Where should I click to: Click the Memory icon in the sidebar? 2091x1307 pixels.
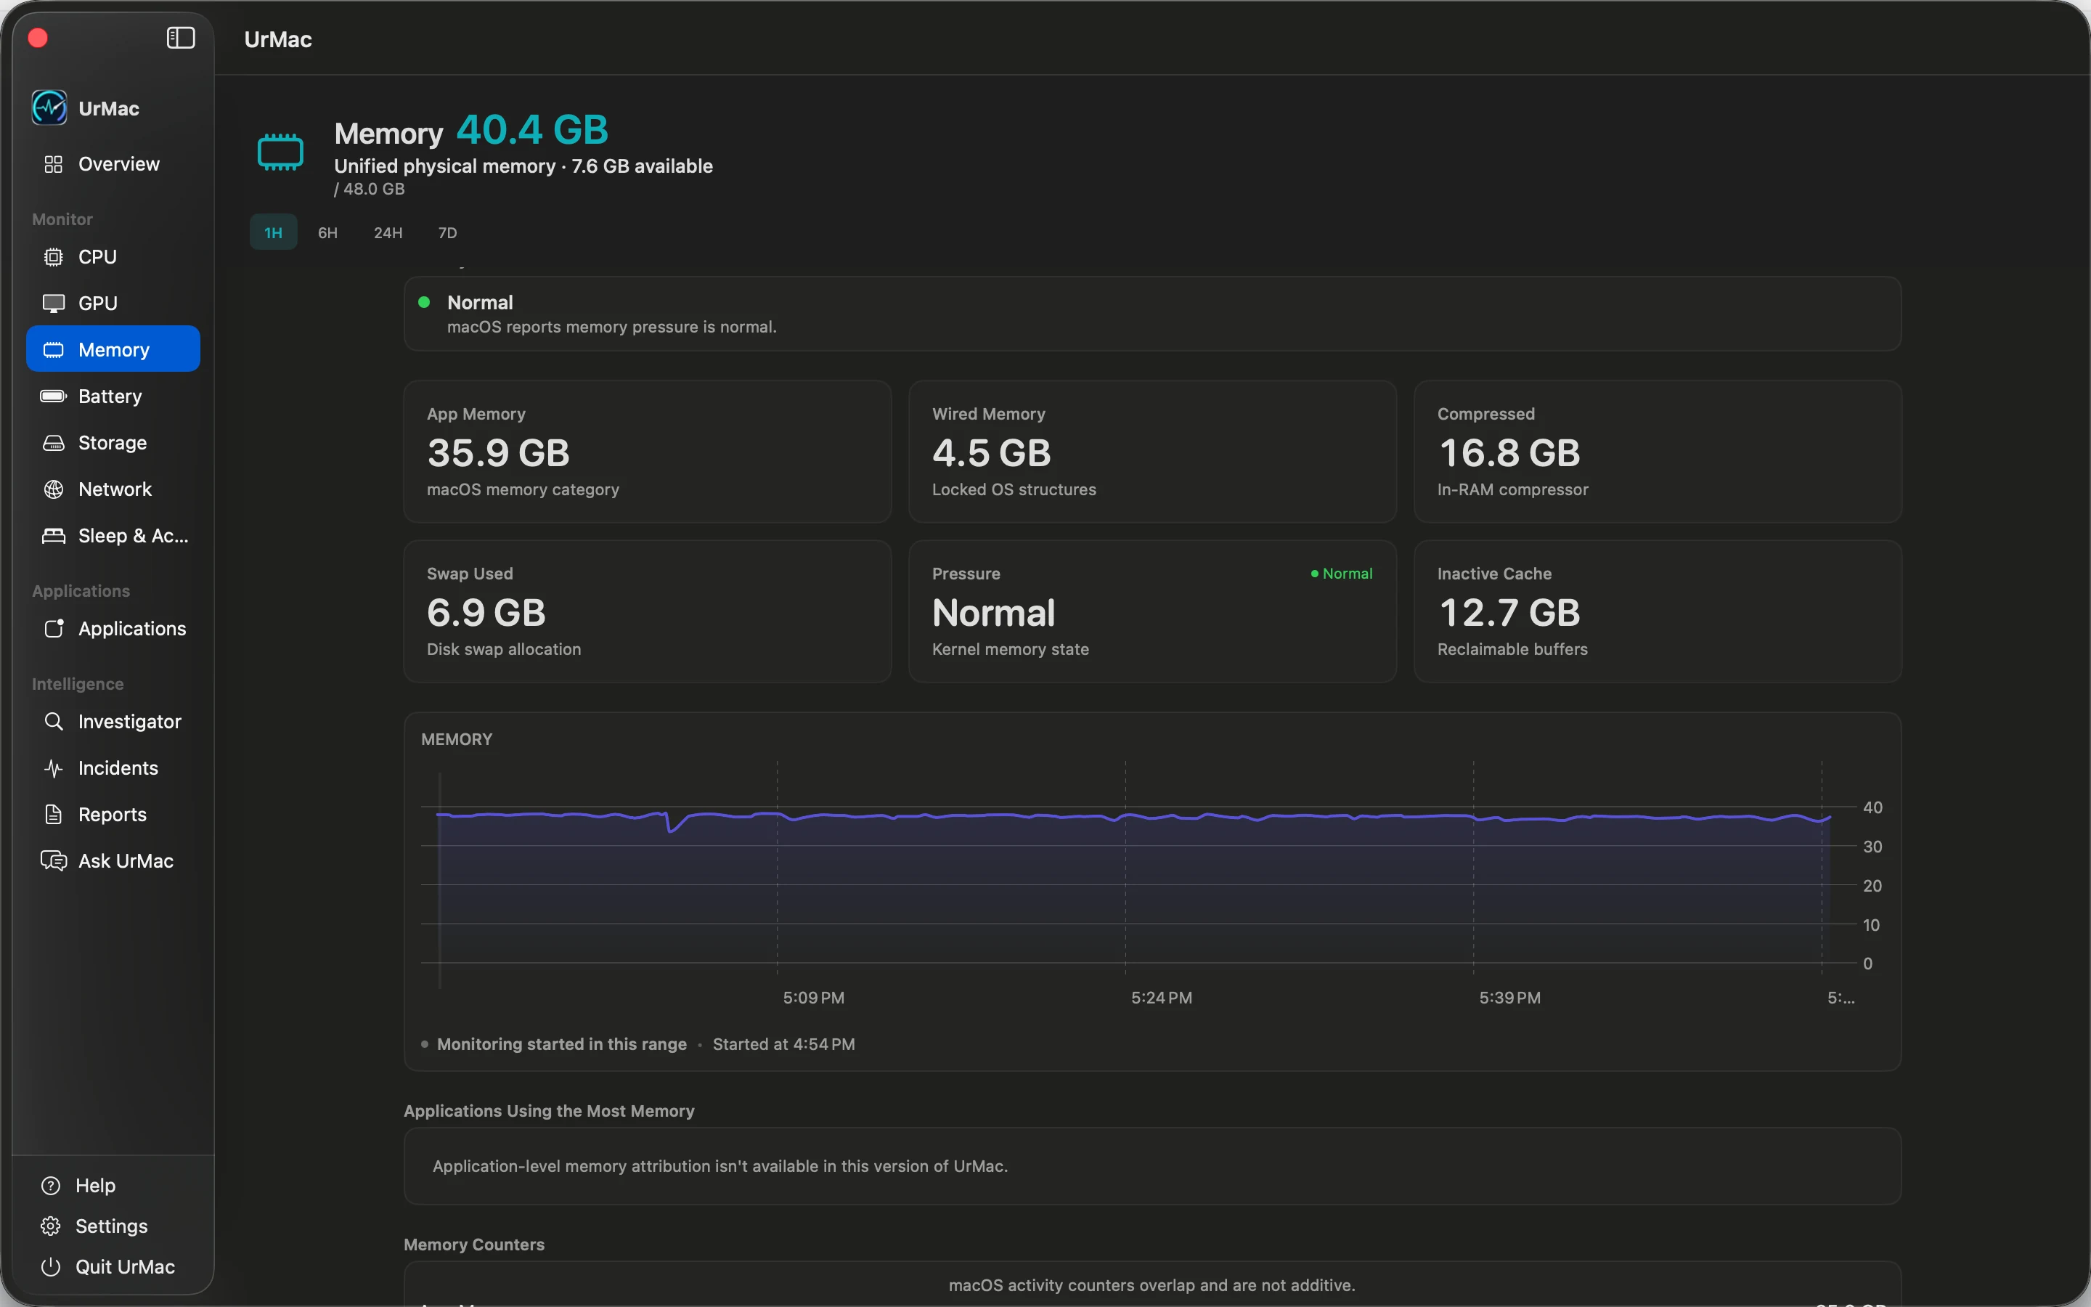54,350
